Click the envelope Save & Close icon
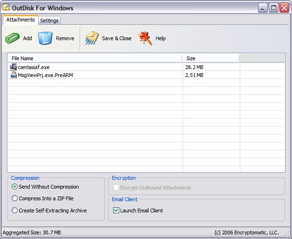 click(x=92, y=38)
